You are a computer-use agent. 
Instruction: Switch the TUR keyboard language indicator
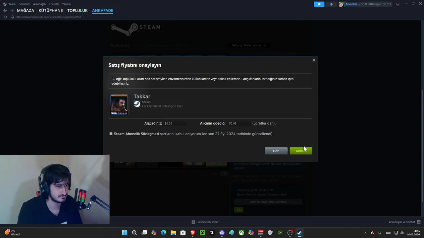pos(388,233)
